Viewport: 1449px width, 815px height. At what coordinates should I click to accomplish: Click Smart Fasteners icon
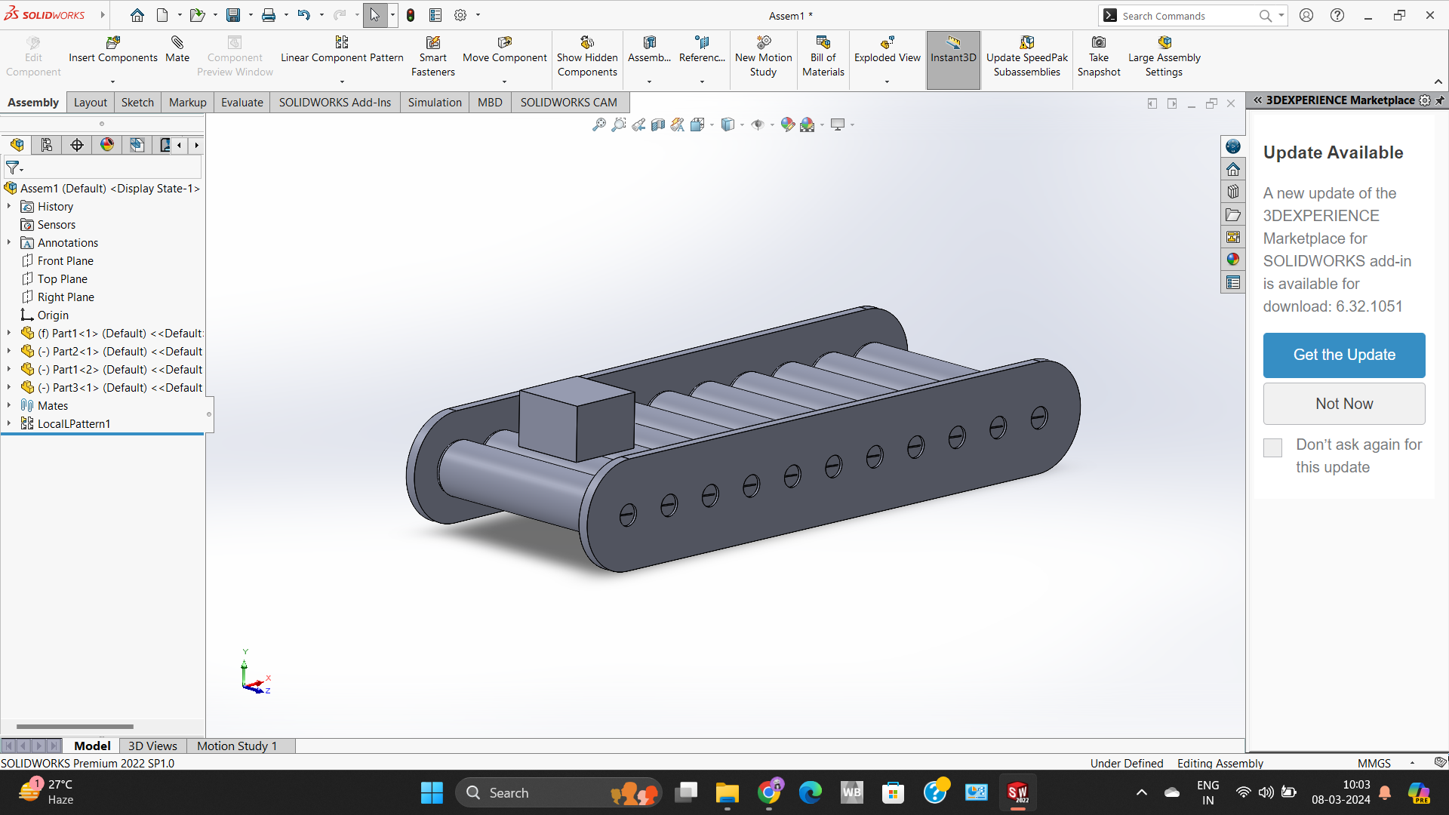(x=432, y=43)
